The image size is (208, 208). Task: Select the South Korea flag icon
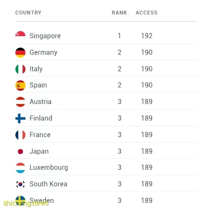[x=20, y=184]
